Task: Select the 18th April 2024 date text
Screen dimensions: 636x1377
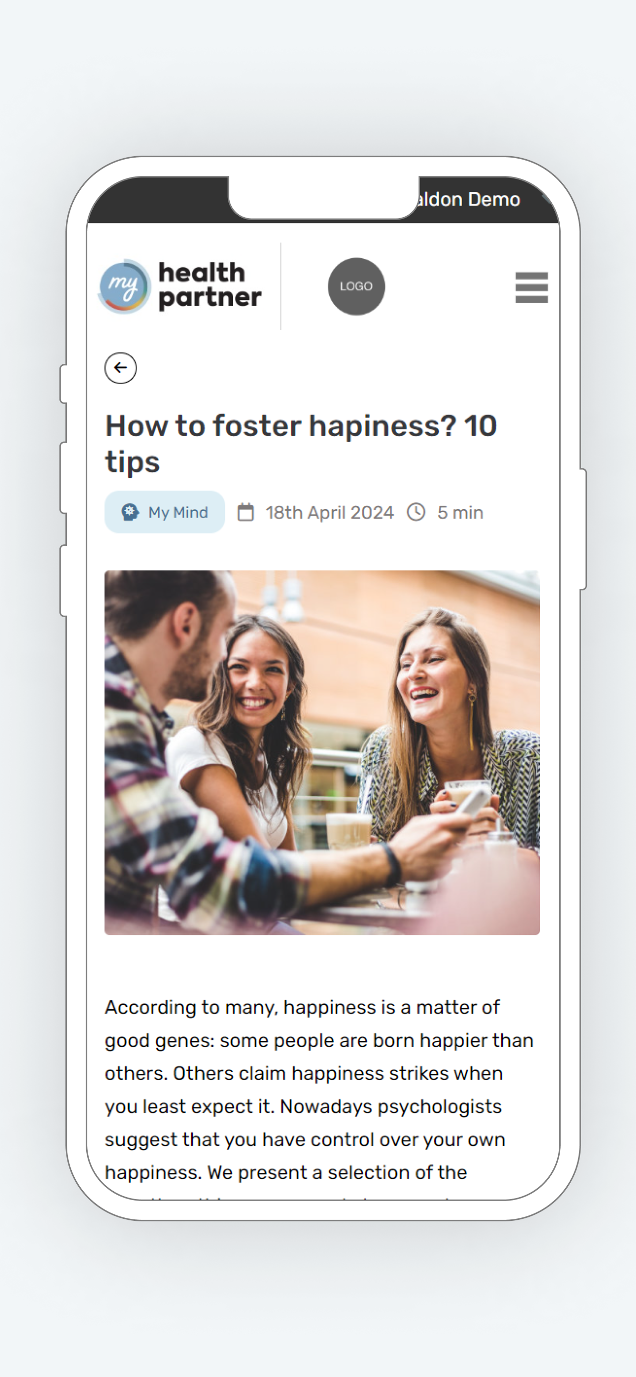Action: click(x=329, y=513)
